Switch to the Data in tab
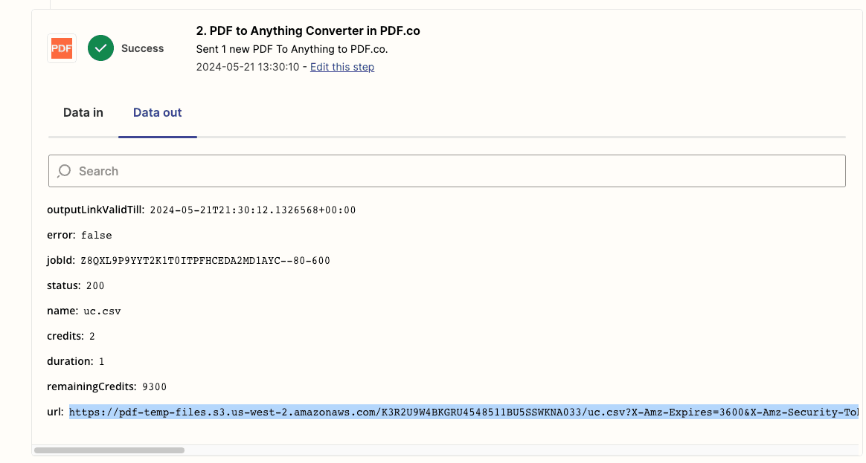The image size is (866, 463). [x=83, y=112]
